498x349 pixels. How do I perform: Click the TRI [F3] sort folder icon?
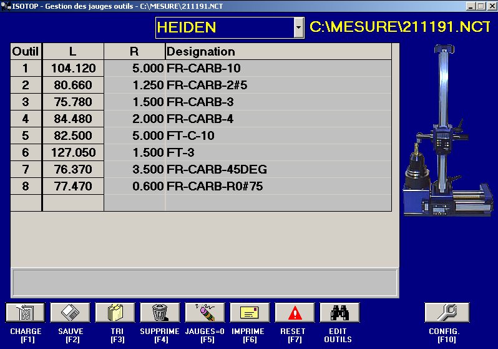click(x=115, y=312)
